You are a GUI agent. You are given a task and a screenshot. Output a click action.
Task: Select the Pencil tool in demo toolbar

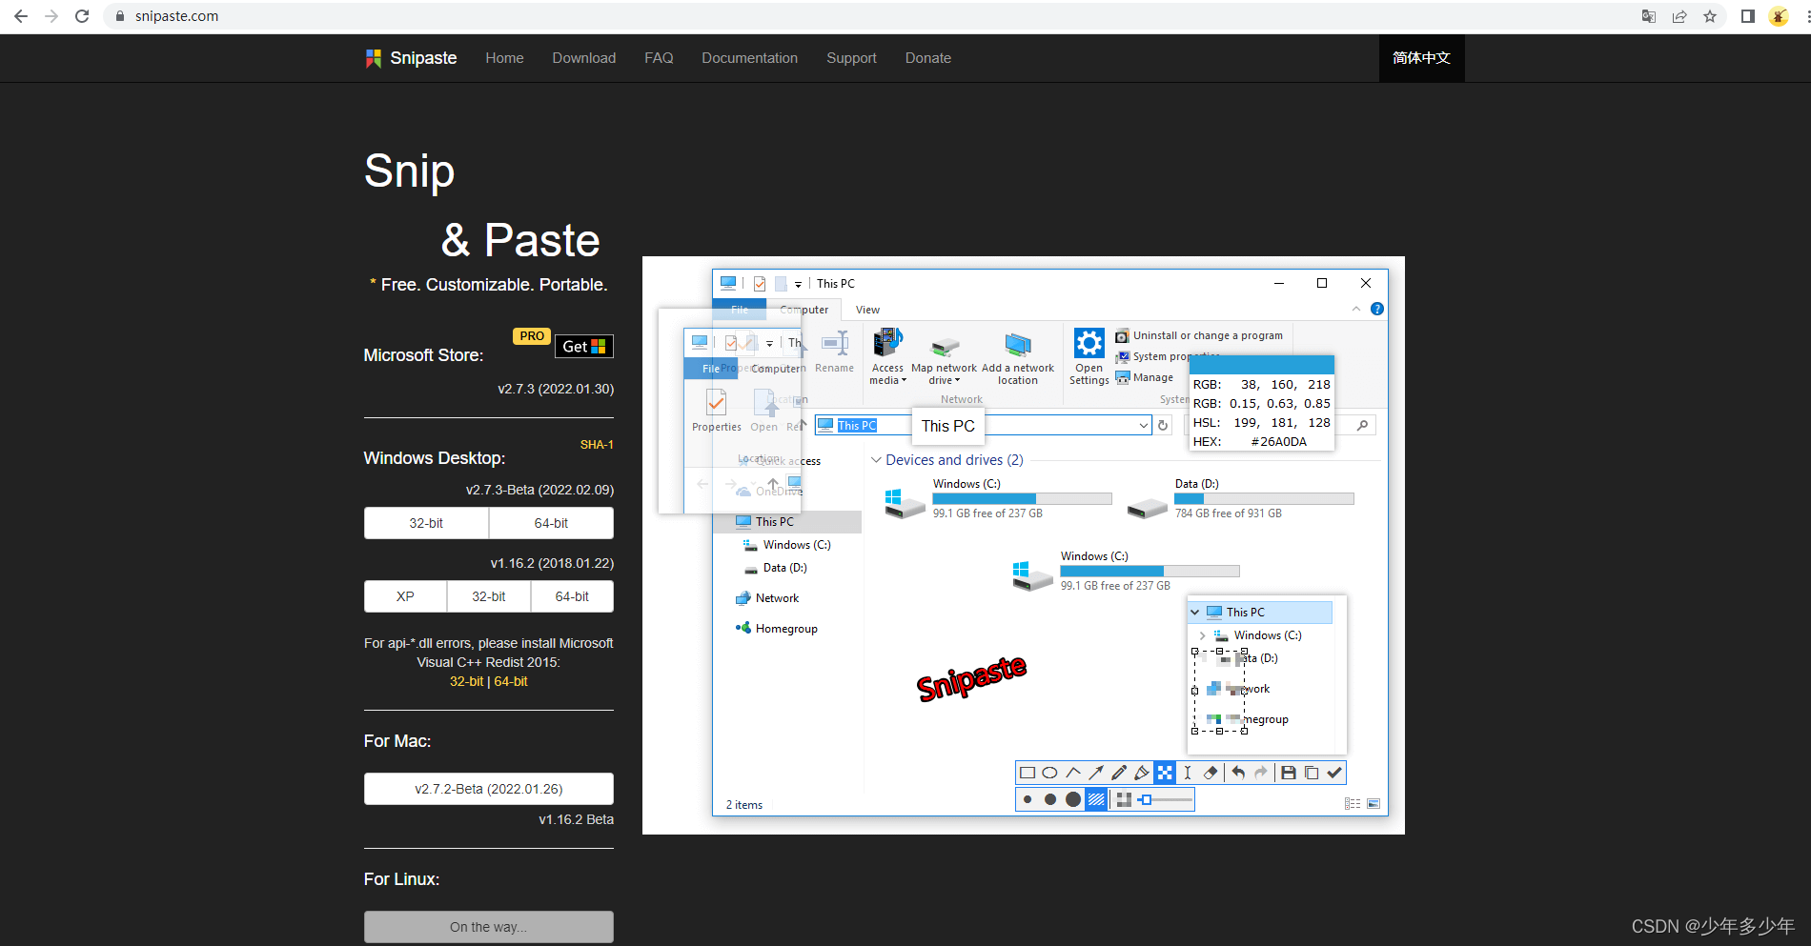1119,773
